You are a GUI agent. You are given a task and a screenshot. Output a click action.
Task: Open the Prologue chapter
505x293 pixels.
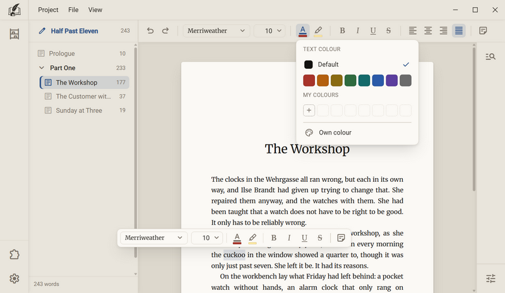tap(82, 54)
